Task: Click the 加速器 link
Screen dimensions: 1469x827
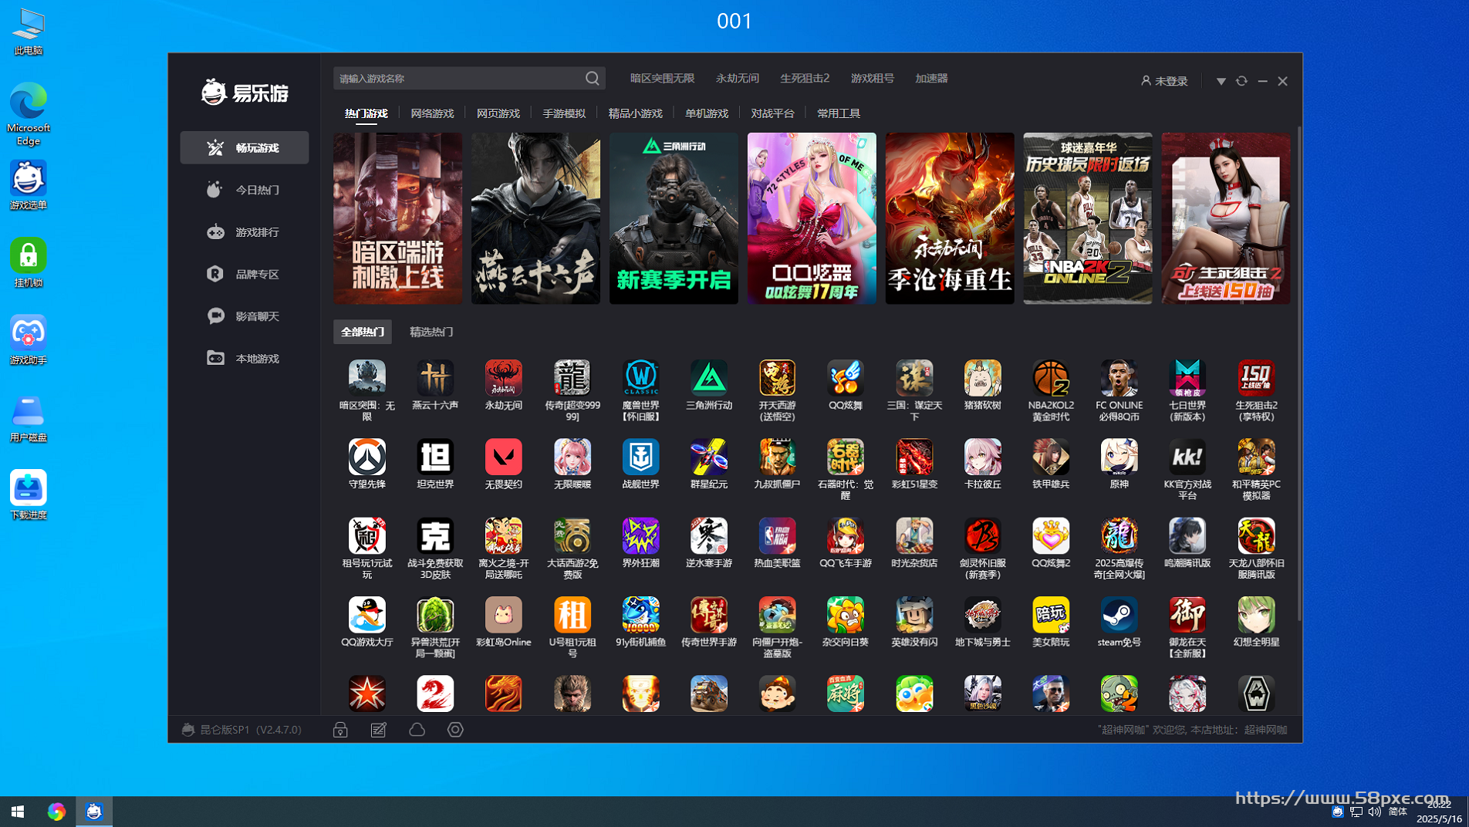Action: coord(931,78)
